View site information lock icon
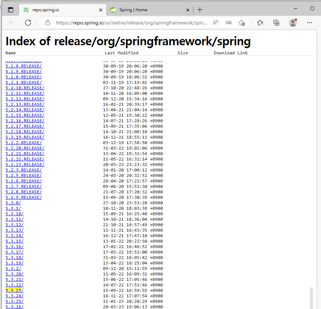This screenshot has width=321, height=309. click(x=48, y=23)
